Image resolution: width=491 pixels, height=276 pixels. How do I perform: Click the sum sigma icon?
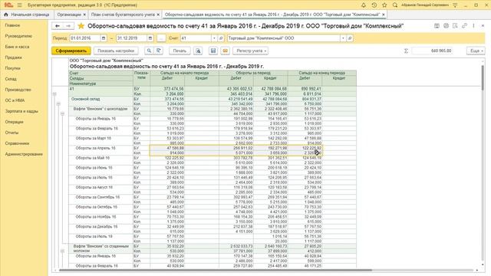(406, 51)
